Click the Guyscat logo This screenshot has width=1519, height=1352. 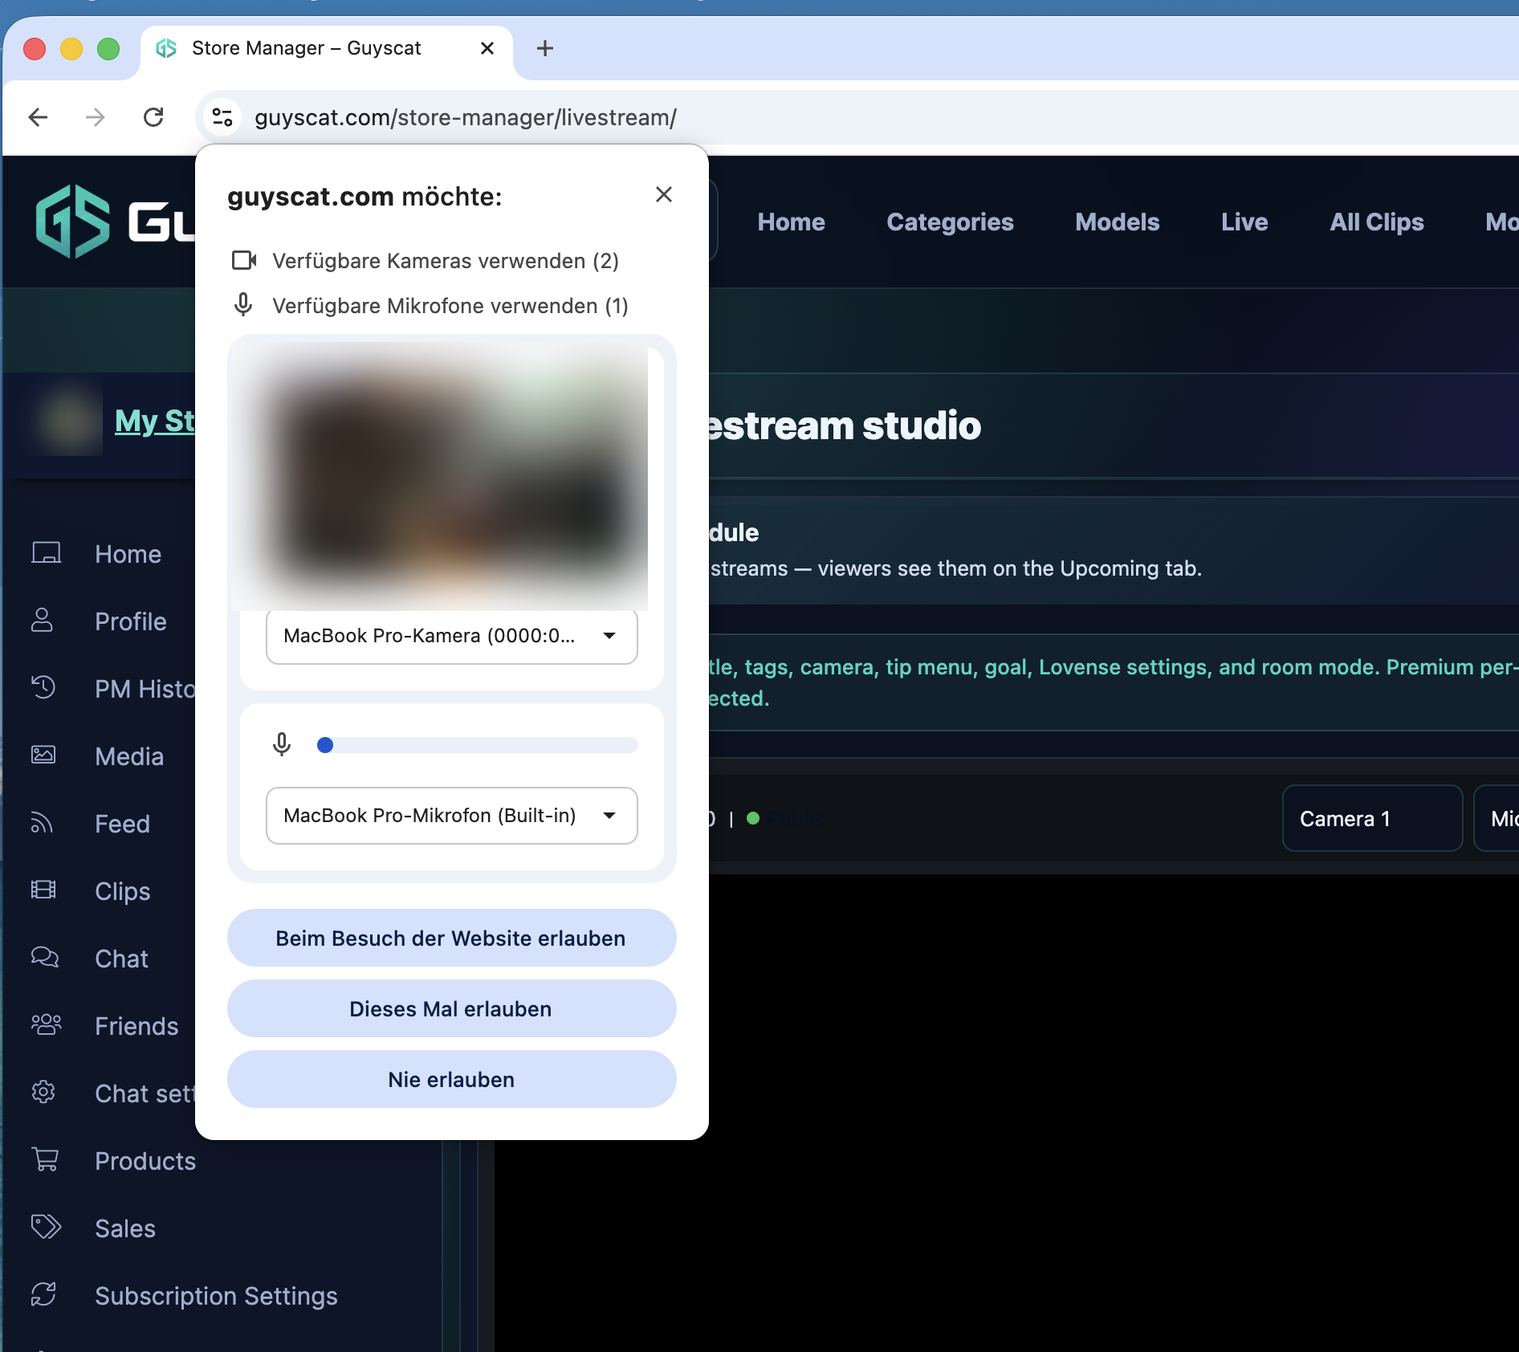(x=114, y=222)
